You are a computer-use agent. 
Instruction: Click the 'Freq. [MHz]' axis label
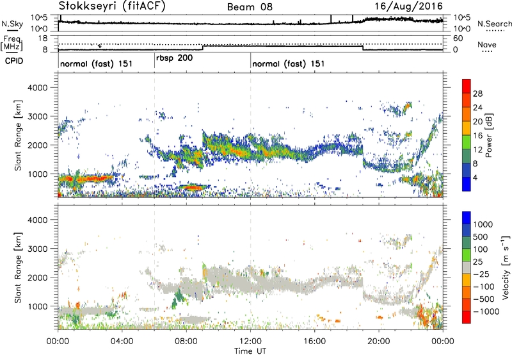tap(12, 43)
